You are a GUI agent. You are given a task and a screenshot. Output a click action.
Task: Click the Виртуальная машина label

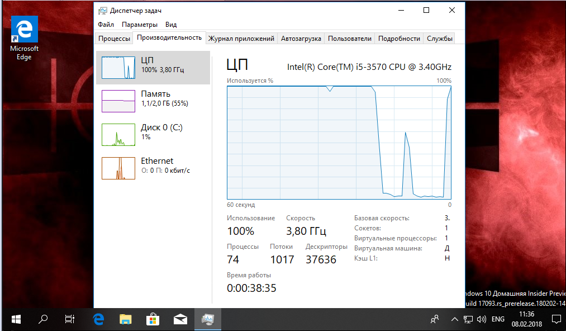click(x=388, y=249)
